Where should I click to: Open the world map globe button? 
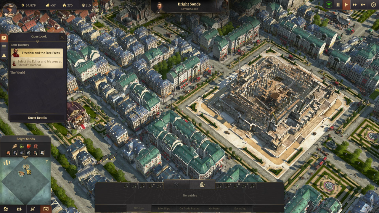(6, 209)
